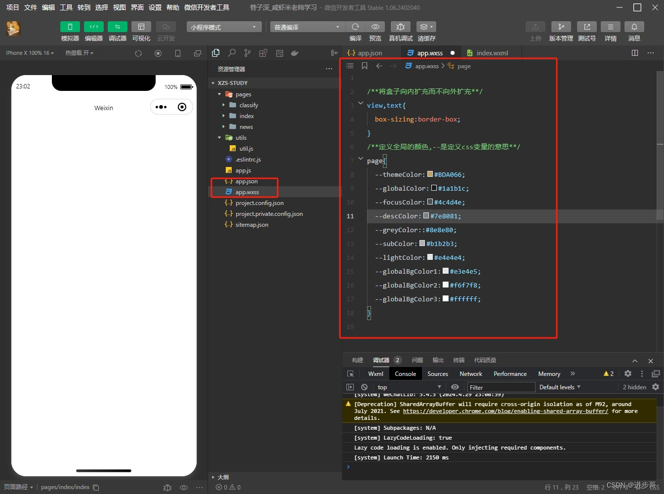Expand the news folder

click(x=223, y=126)
